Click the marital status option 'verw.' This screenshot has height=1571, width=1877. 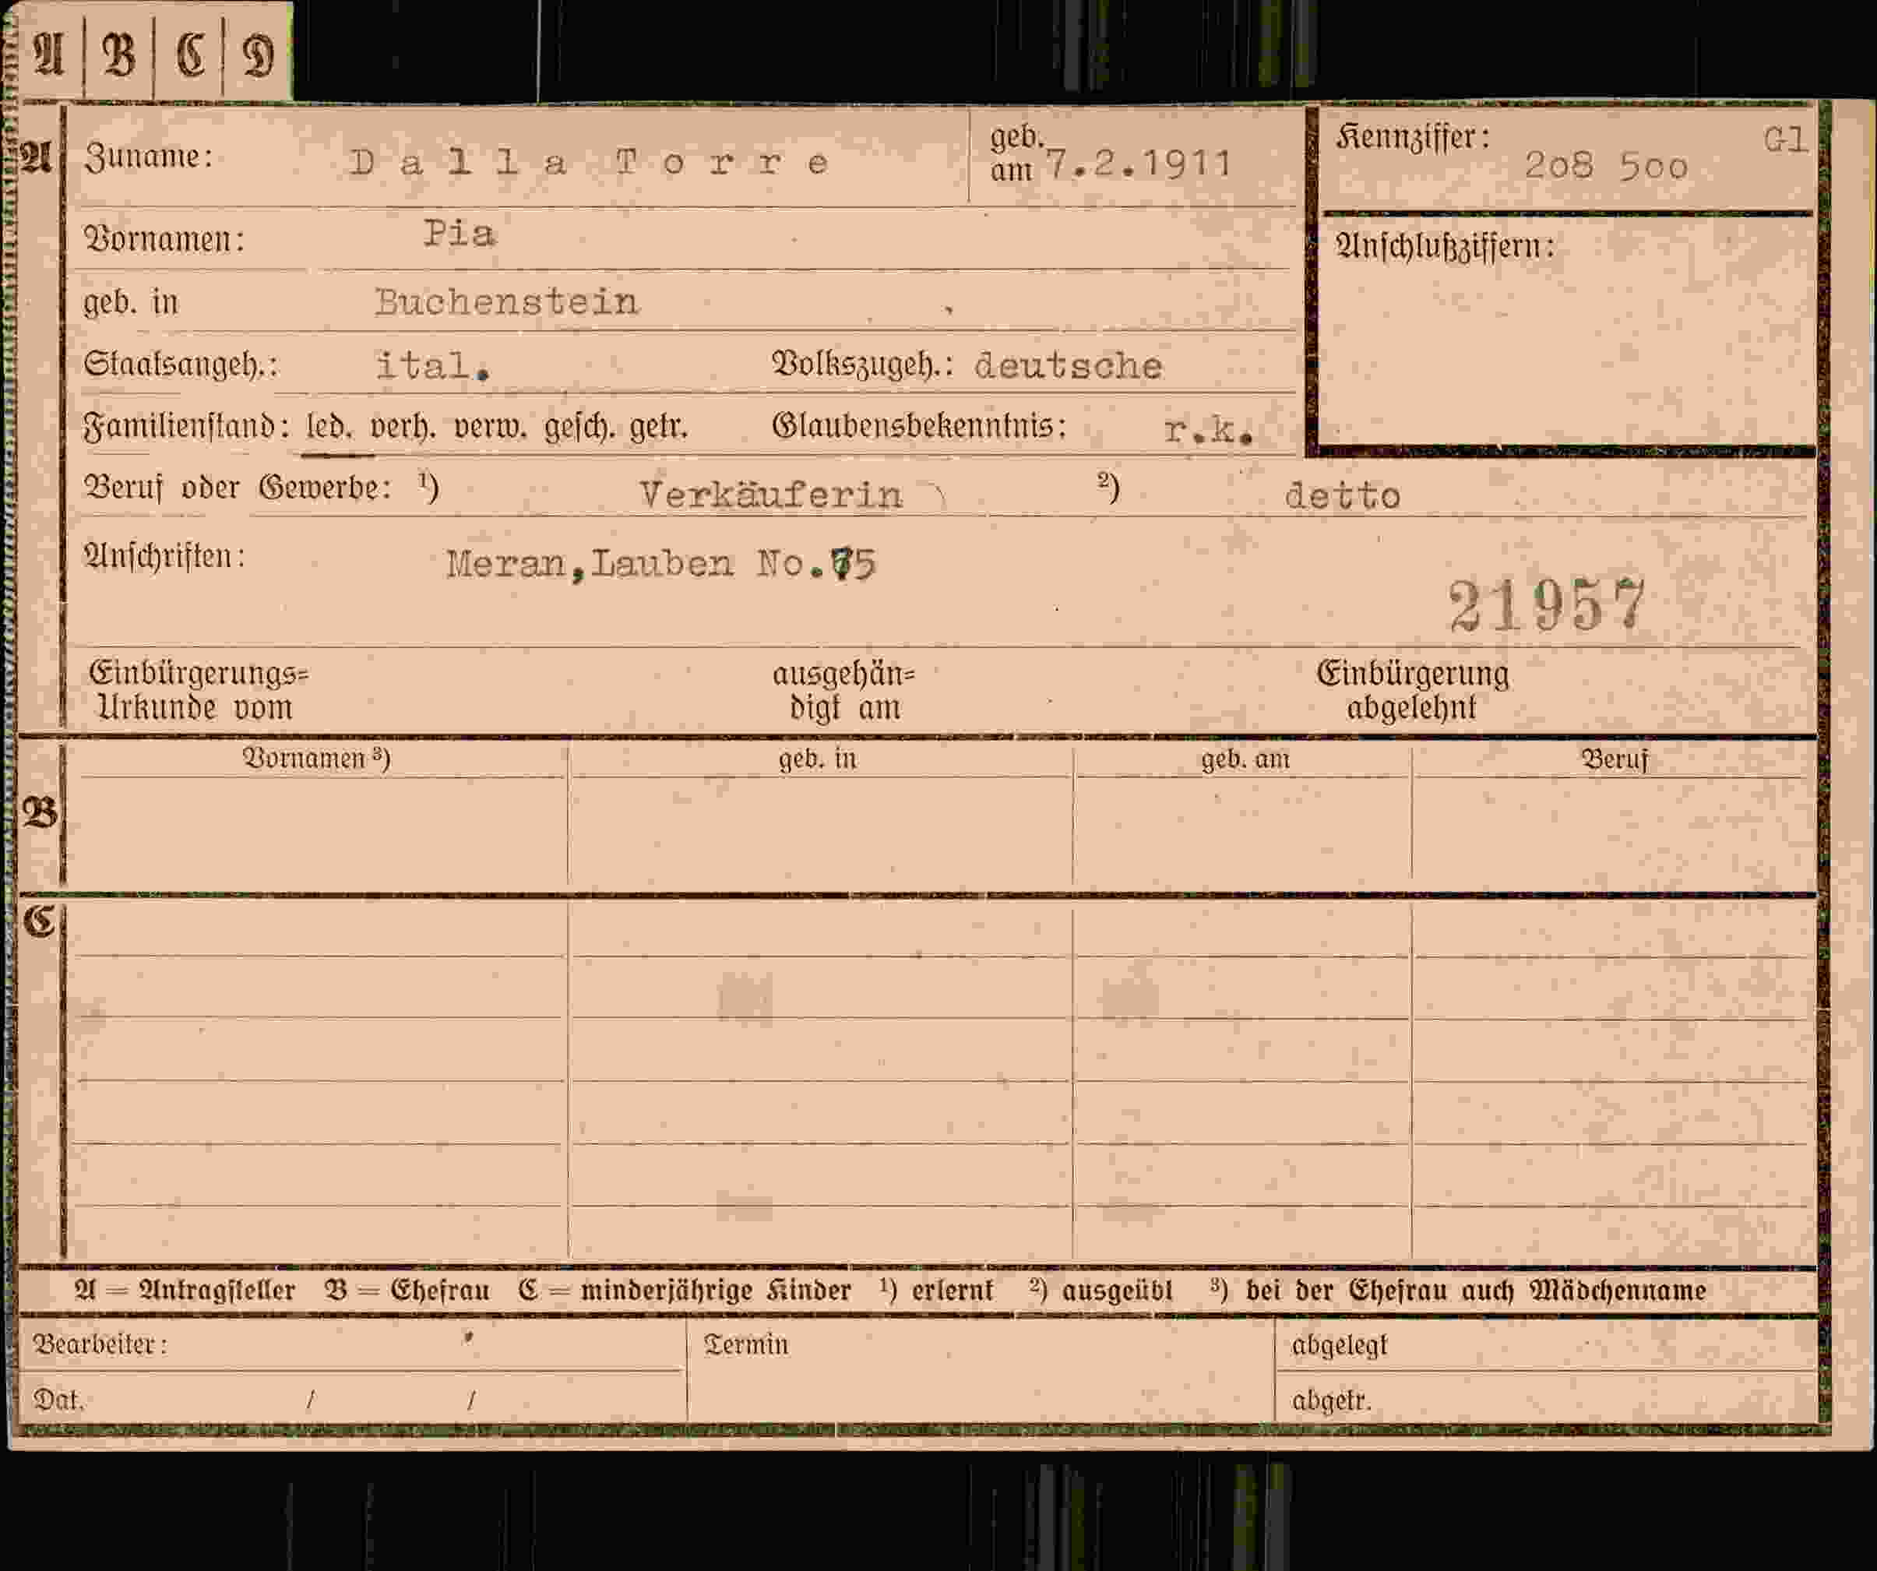pyautogui.click(x=491, y=427)
